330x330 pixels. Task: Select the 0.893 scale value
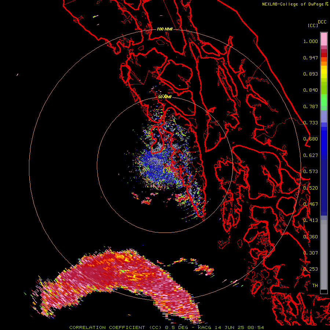[x=311, y=74]
